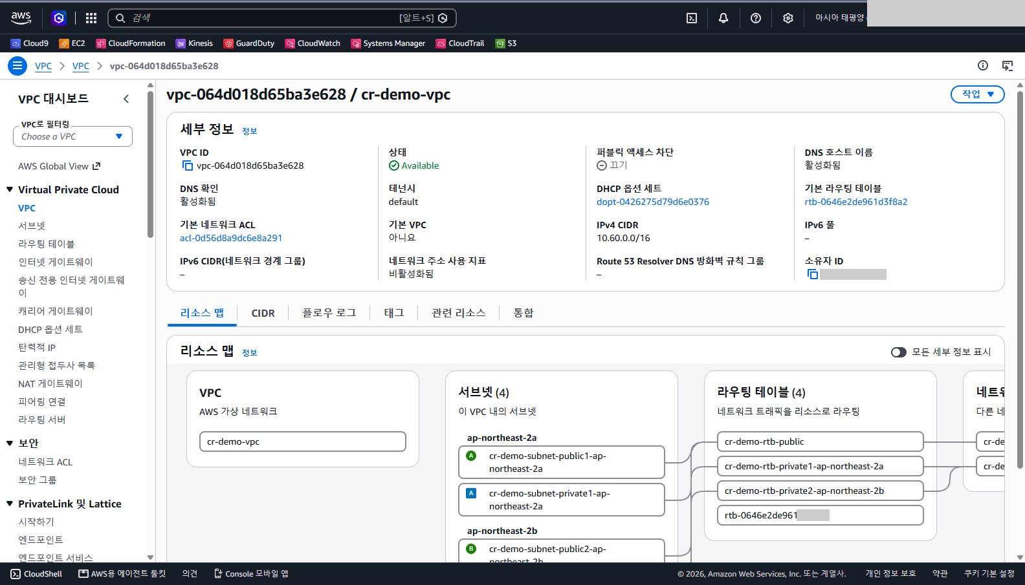Switch to the 관련 리소스 tab
Viewport: 1025px width, 585px height.
click(x=458, y=313)
